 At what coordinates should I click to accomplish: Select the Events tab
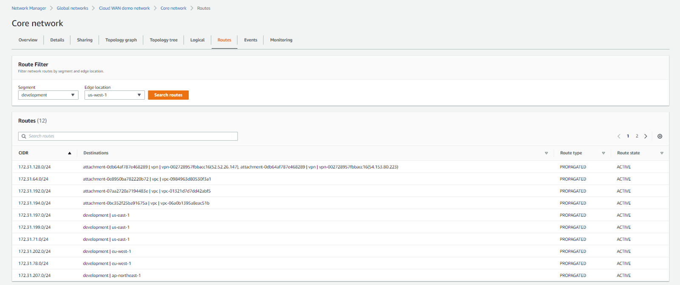click(251, 40)
